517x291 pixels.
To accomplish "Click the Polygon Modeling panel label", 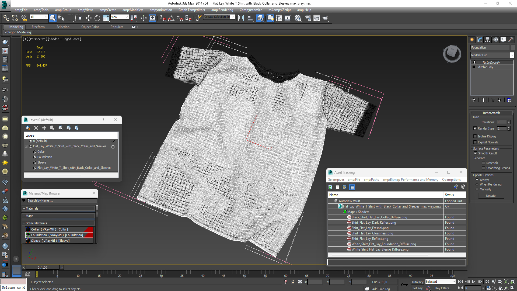I will tap(18, 32).
